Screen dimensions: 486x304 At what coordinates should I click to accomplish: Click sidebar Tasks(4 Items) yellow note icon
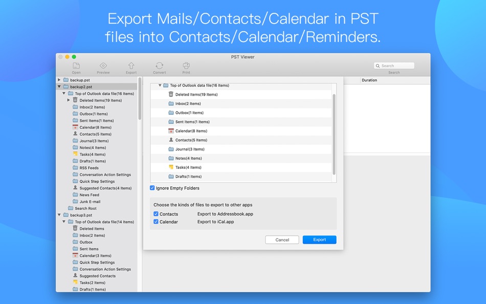pos(75,154)
